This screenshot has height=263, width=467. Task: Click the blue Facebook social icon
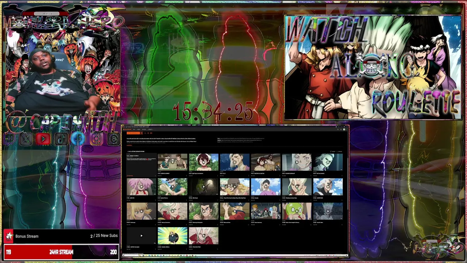point(78,139)
